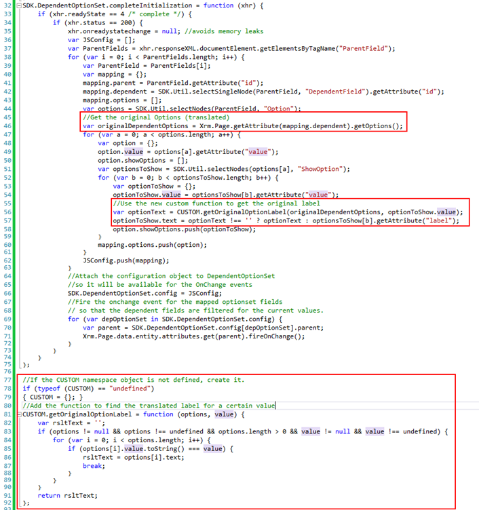
Task: Click 'JSConfig.push(mapping)' statement
Action: click(x=126, y=260)
